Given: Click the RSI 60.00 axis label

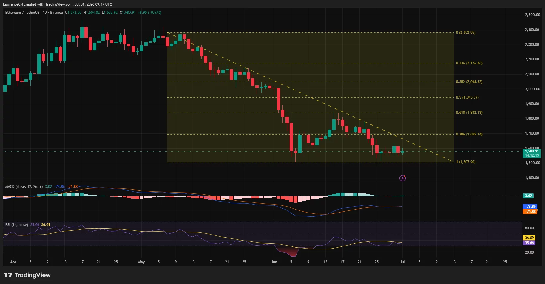Looking at the screenshot, I should [x=529, y=228].
